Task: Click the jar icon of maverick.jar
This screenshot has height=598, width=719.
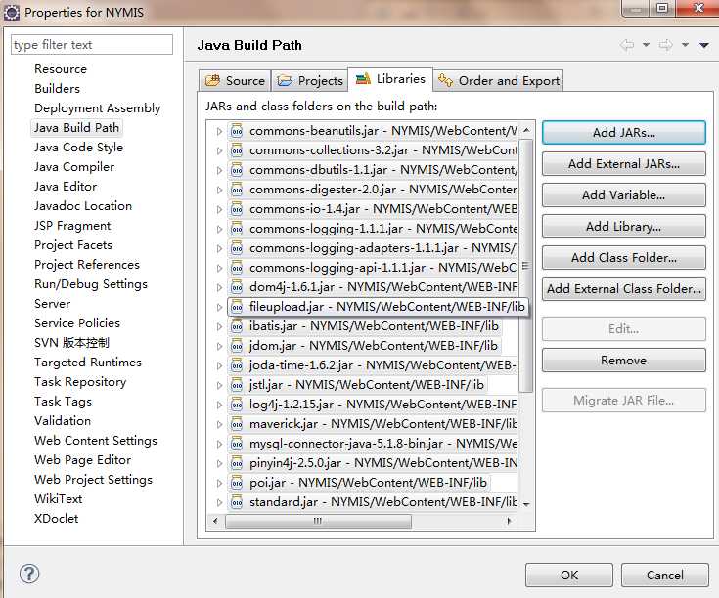Action: pyautogui.click(x=237, y=424)
